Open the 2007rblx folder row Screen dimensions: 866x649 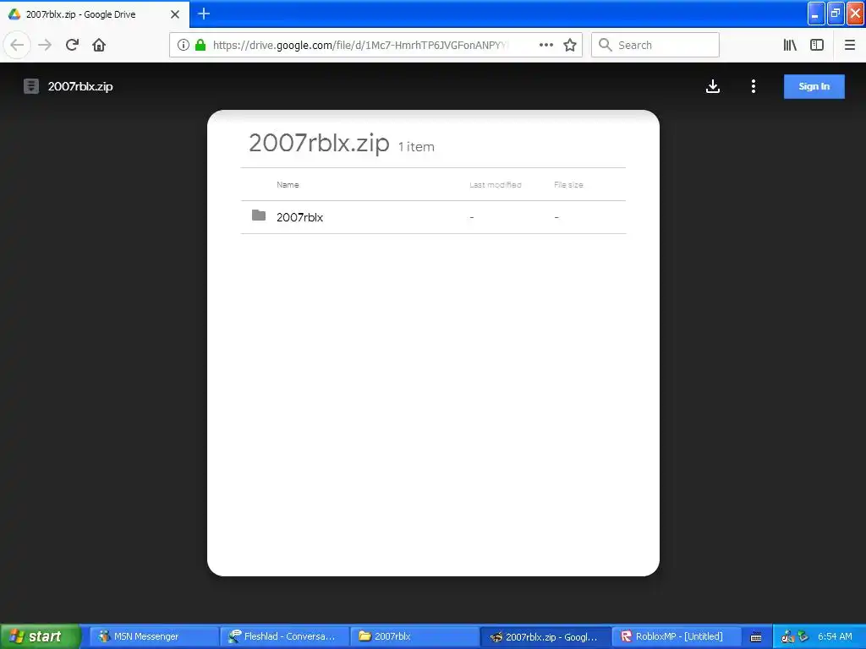[434, 217]
